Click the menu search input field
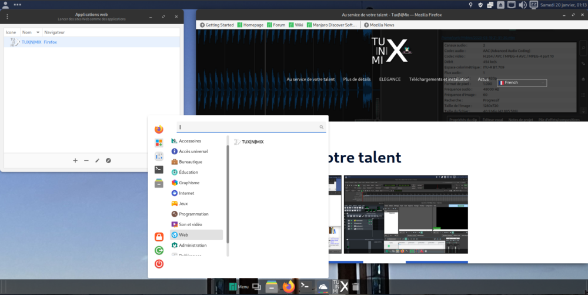Screen dimensions: 588x295 coord(251,127)
